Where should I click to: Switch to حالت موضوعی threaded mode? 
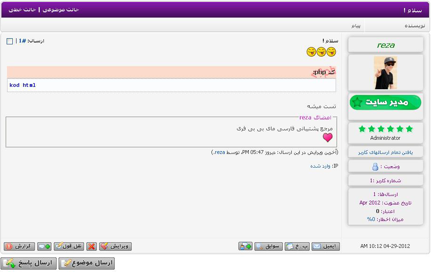(x=61, y=9)
